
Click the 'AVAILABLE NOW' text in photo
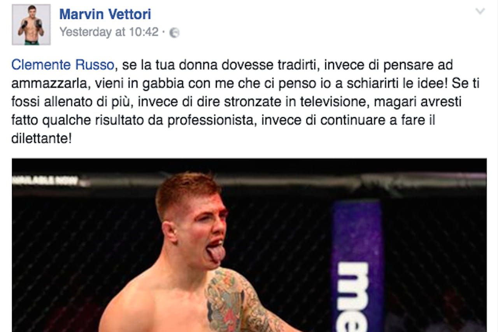pyautogui.click(x=45, y=180)
